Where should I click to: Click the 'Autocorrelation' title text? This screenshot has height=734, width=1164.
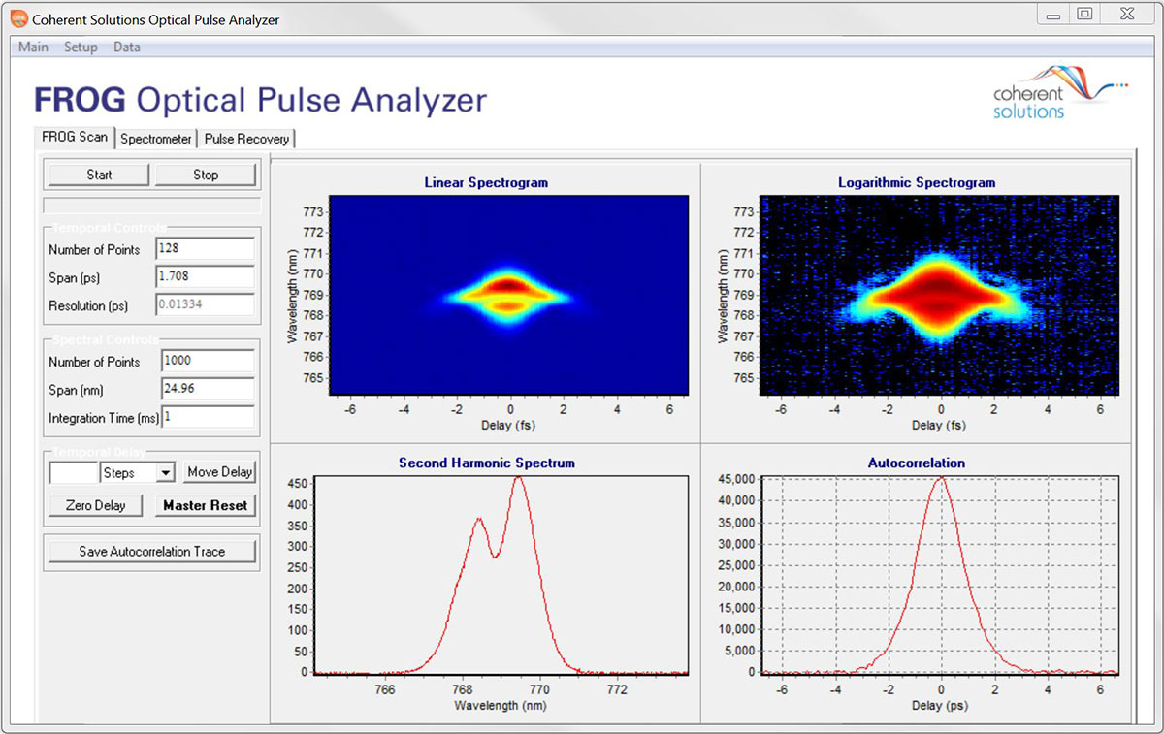tap(917, 463)
